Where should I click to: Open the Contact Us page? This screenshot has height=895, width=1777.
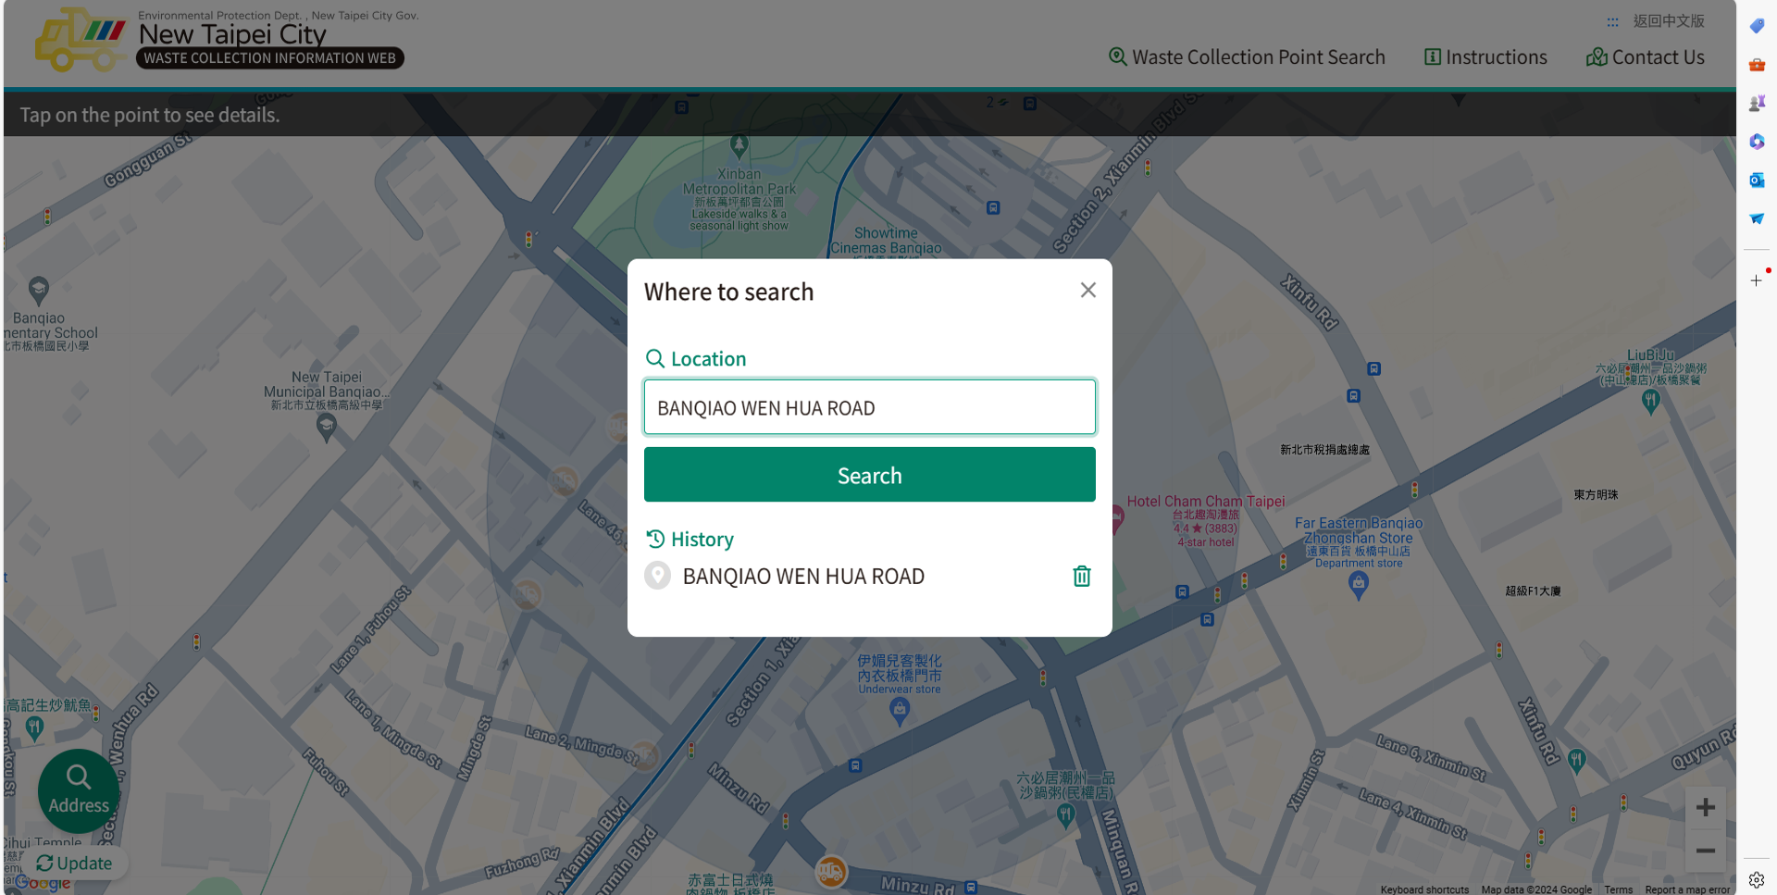coord(1645,57)
